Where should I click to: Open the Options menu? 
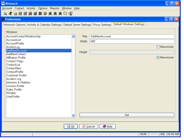coord(43,8)
